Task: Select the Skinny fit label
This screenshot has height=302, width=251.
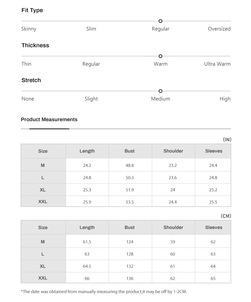Action: (29, 29)
